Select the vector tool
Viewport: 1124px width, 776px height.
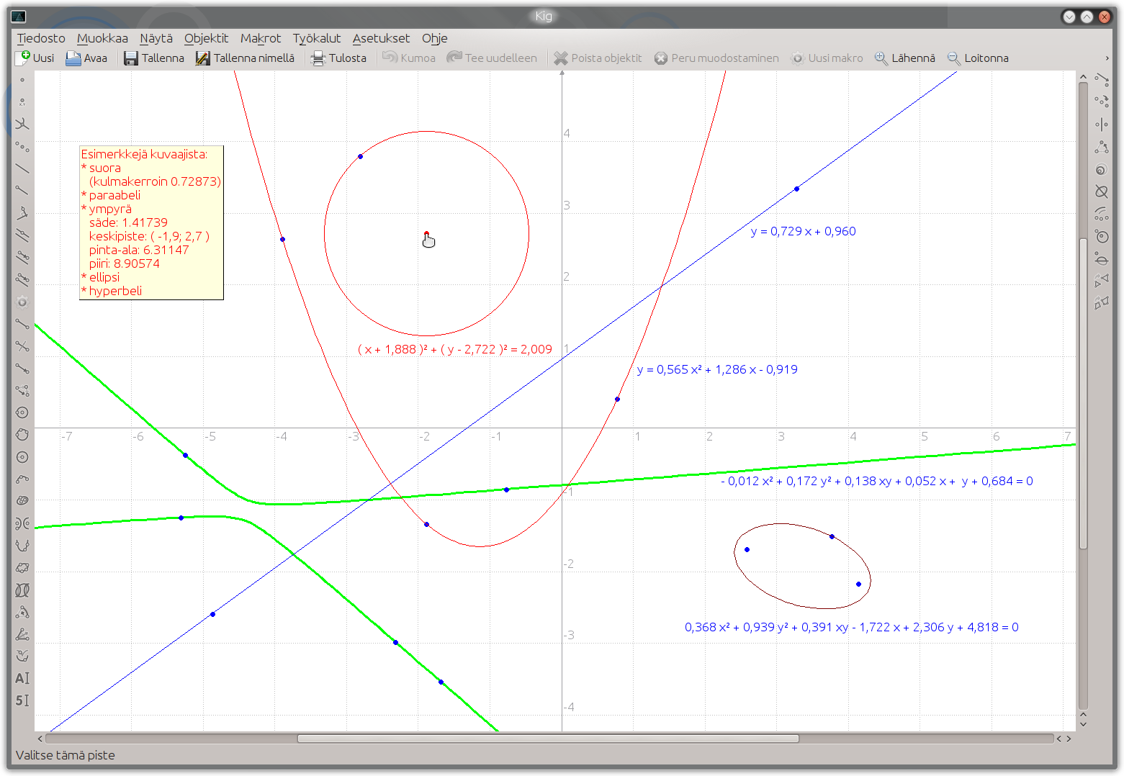[x=22, y=369]
